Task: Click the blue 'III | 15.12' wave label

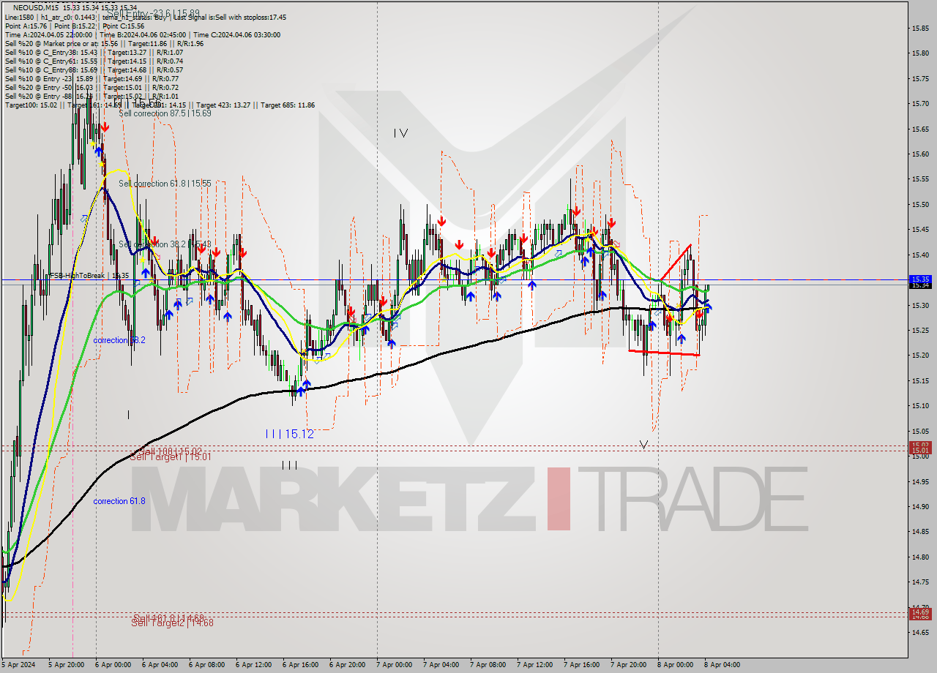Action: [x=290, y=434]
